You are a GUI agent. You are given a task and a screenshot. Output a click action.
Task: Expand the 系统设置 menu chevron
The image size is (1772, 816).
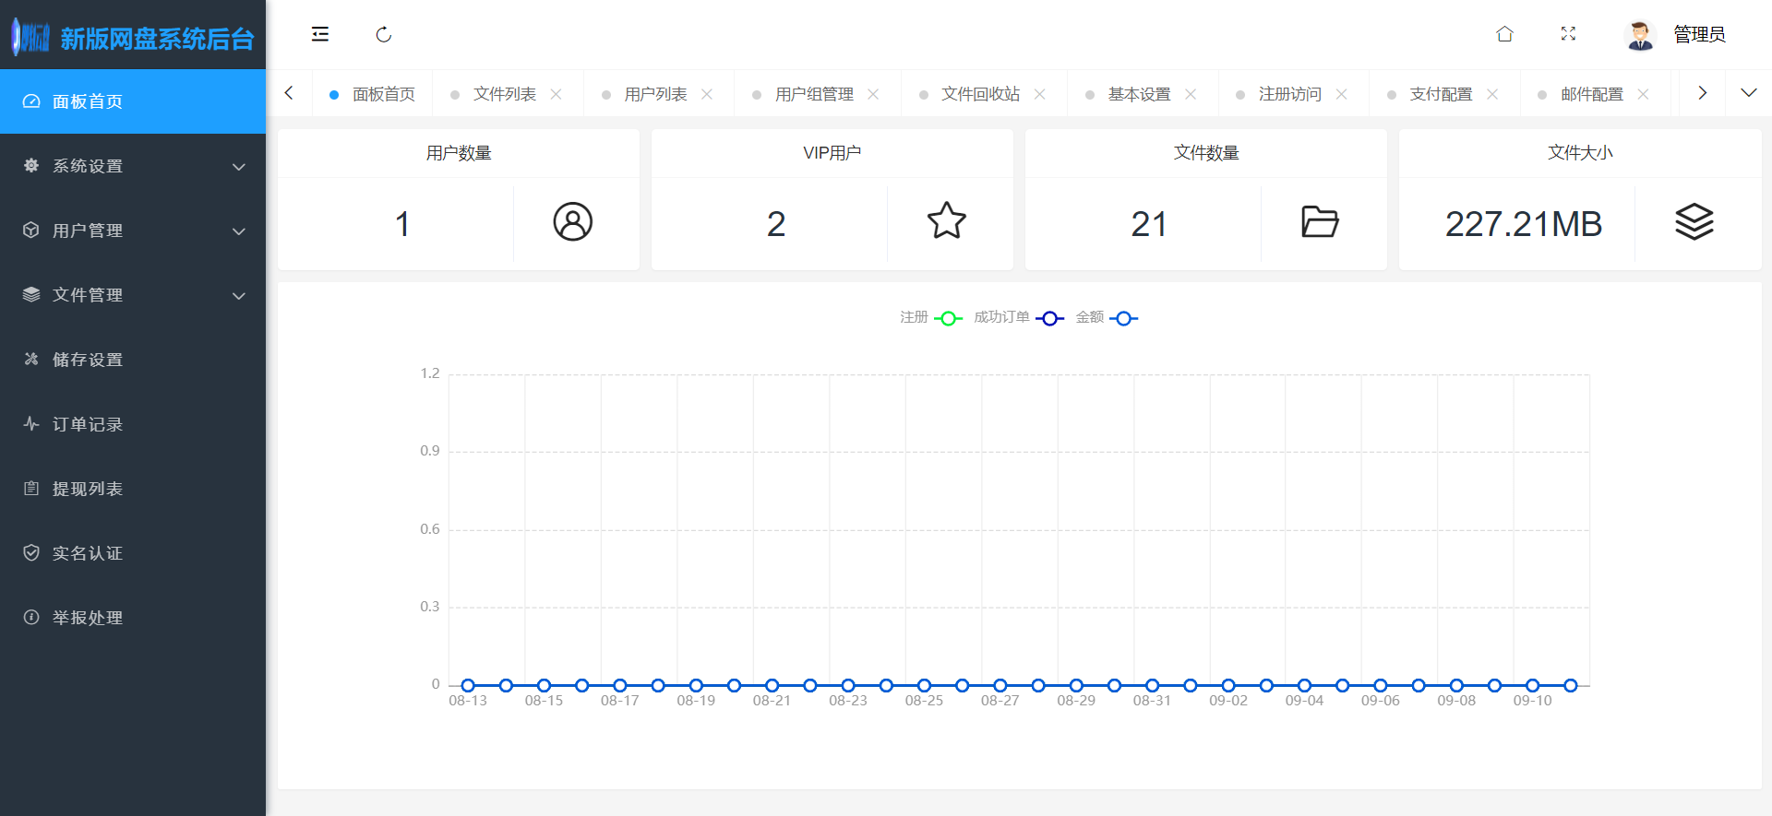coord(239,167)
